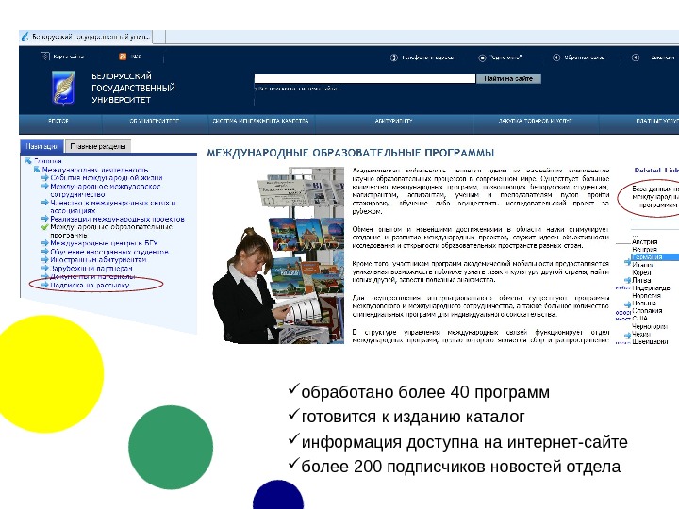Screen dimensions: 679x509
Task: Click the arrow icon beside События международной жизни
Action: (x=44, y=177)
